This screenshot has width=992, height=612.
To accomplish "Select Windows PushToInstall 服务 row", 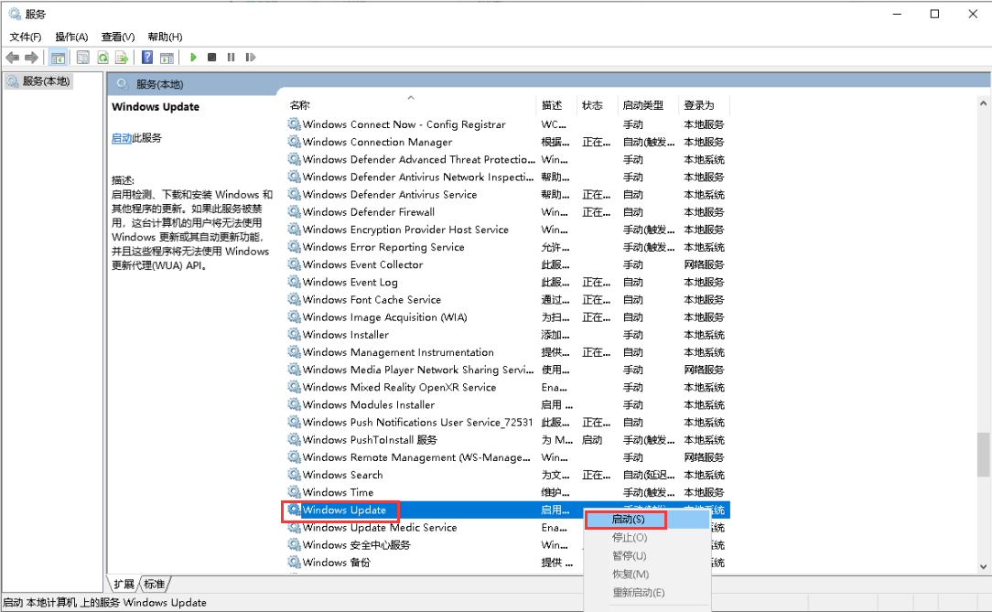I will point(507,440).
